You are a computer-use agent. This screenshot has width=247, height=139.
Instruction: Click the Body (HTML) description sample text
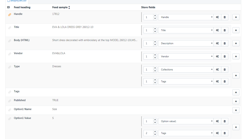(x=95, y=40)
